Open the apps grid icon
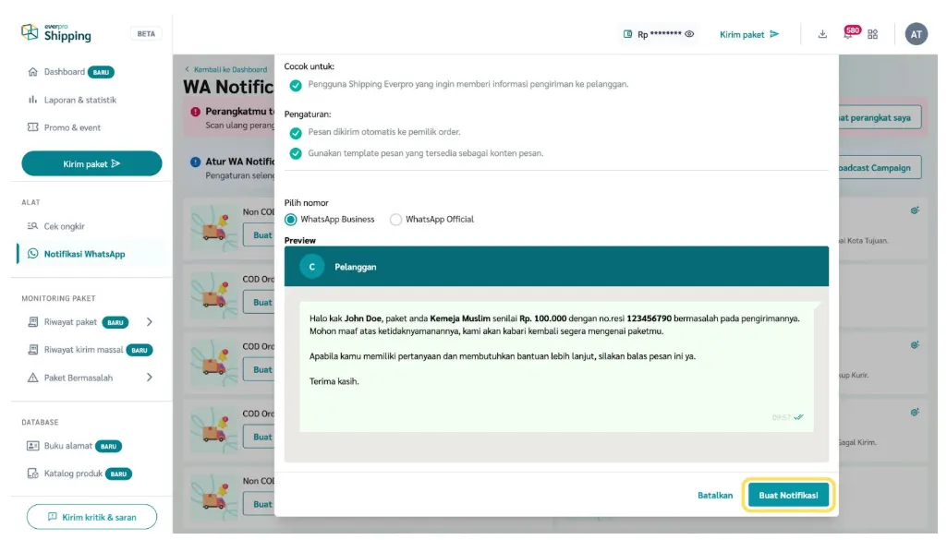947x540 pixels. [873, 34]
